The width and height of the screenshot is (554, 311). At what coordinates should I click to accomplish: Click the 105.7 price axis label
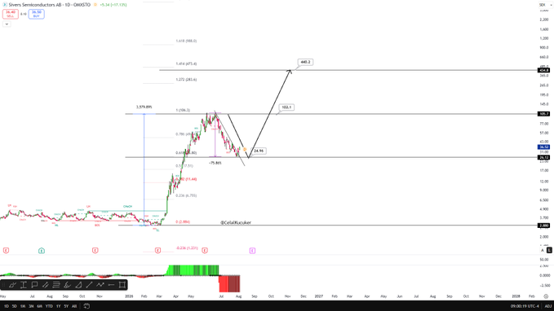coord(543,114)
